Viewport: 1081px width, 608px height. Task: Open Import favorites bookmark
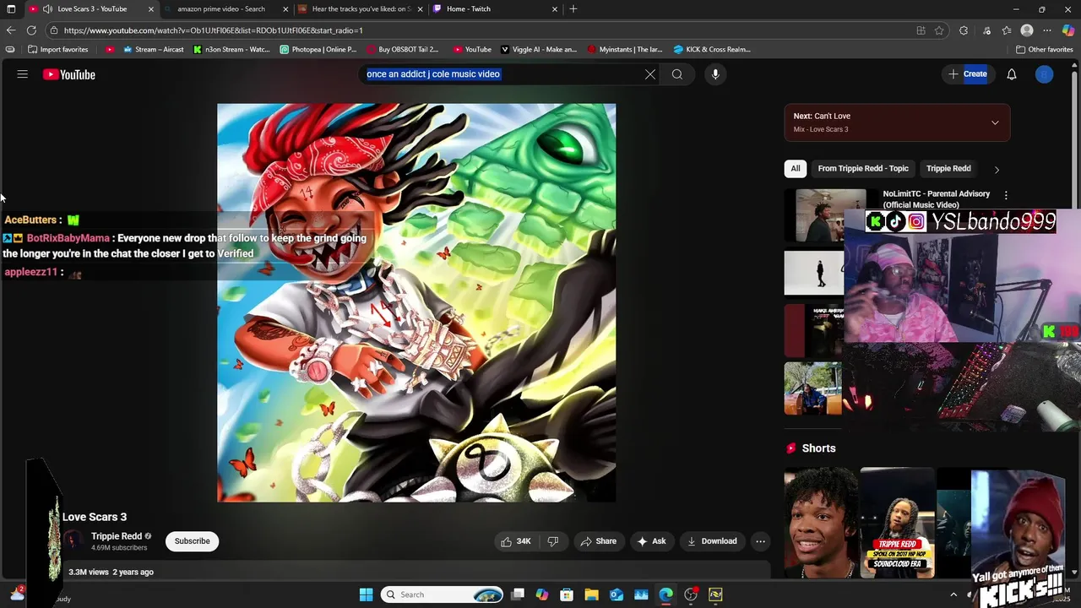pyautogui.click(x=58, y=50)
